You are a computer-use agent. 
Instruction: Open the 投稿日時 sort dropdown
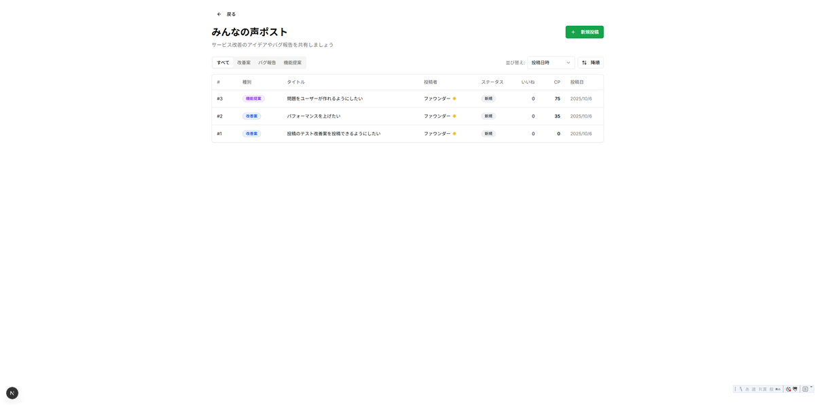[x=550, y=62]
